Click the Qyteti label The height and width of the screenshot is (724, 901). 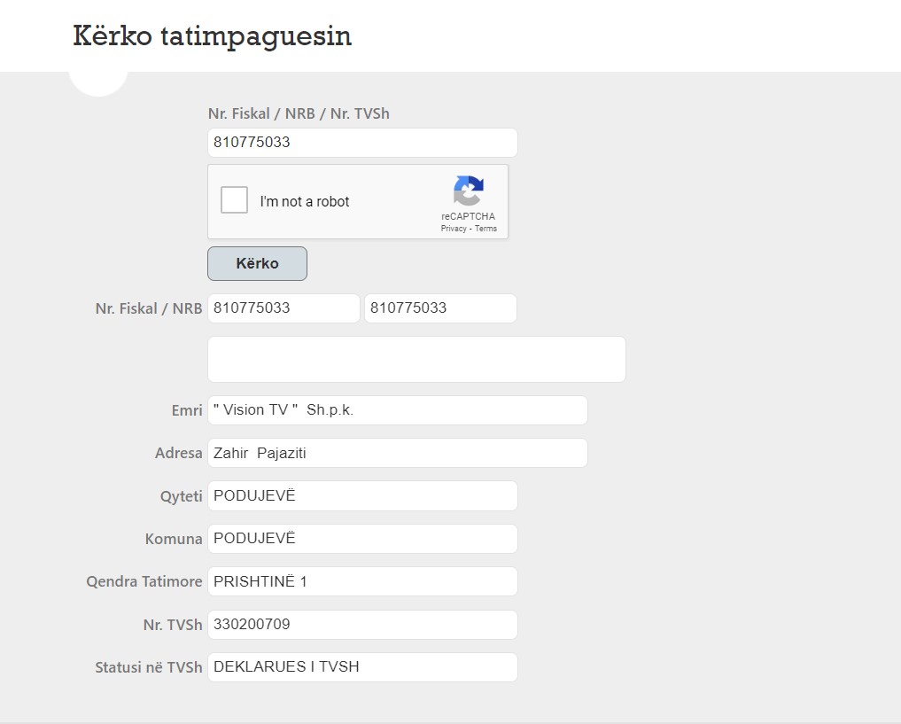(x=181, y=496)
